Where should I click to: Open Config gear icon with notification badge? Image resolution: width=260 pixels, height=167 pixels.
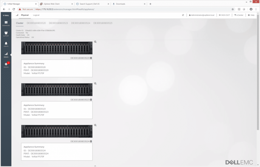pyautogui.click(x=6, y=65)
